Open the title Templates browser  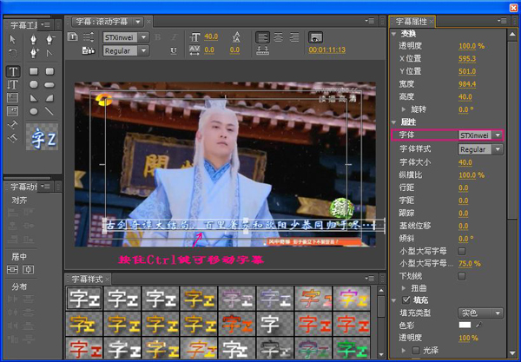click(x=89, y=50)
